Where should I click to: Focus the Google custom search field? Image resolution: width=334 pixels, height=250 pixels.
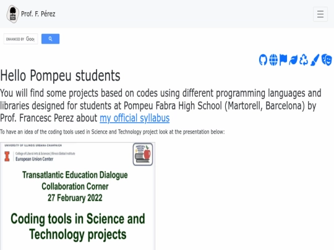20,39
